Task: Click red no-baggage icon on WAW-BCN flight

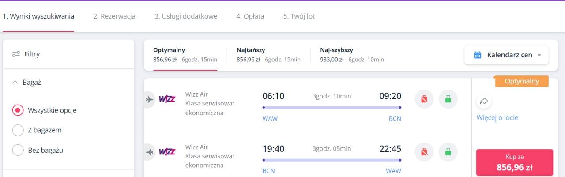Action: point(424,99)
